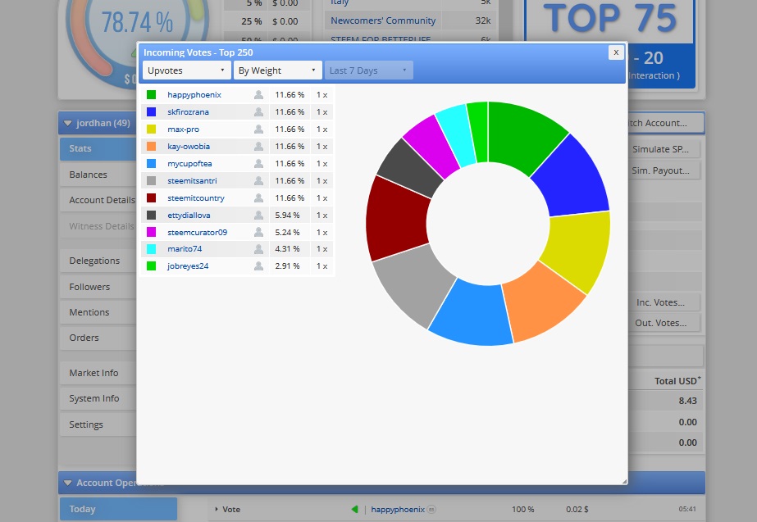The image size is (757, 522).
Task: Open the Last 7 Days dropdown
Action: pos(368,70)
